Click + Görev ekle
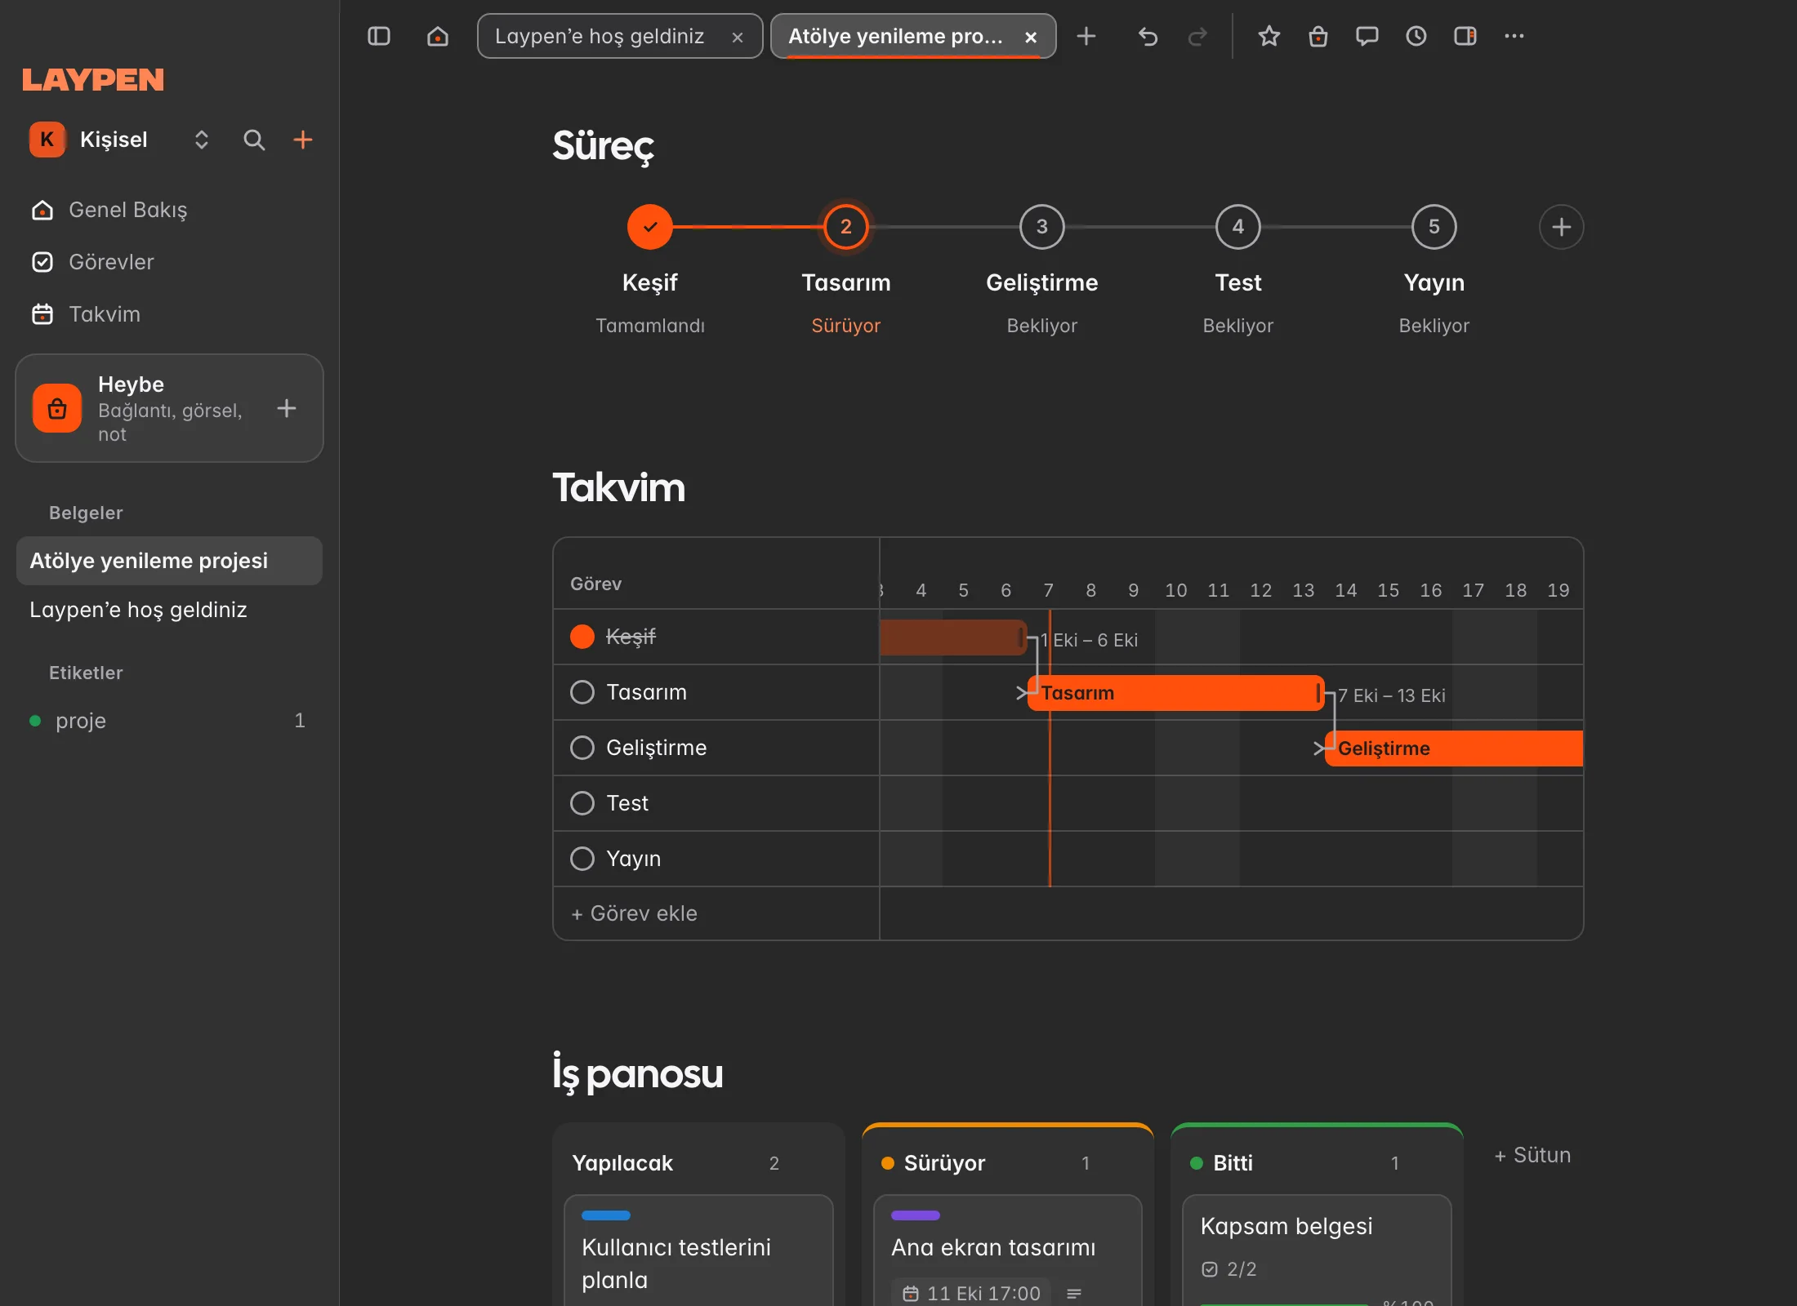Screen dimensions: 1797x1306 tap(634, 913)
